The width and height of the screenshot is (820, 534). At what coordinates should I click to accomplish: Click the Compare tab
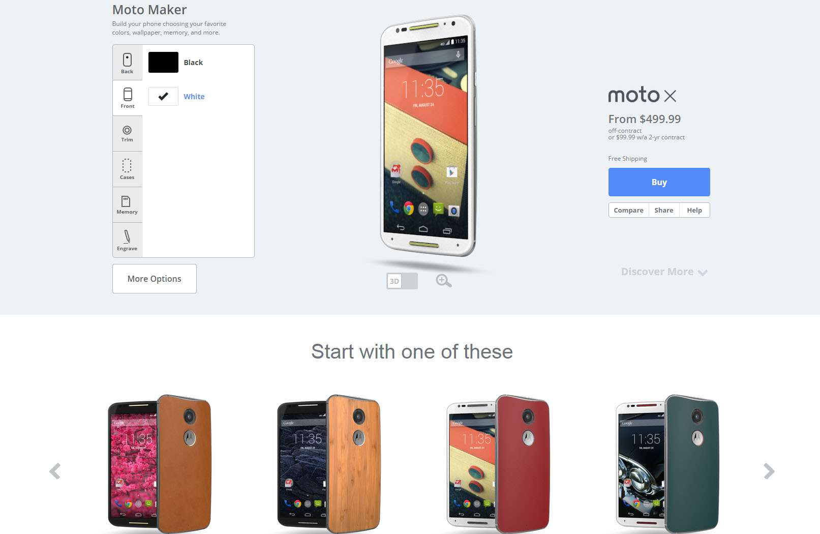click(628, 210)
